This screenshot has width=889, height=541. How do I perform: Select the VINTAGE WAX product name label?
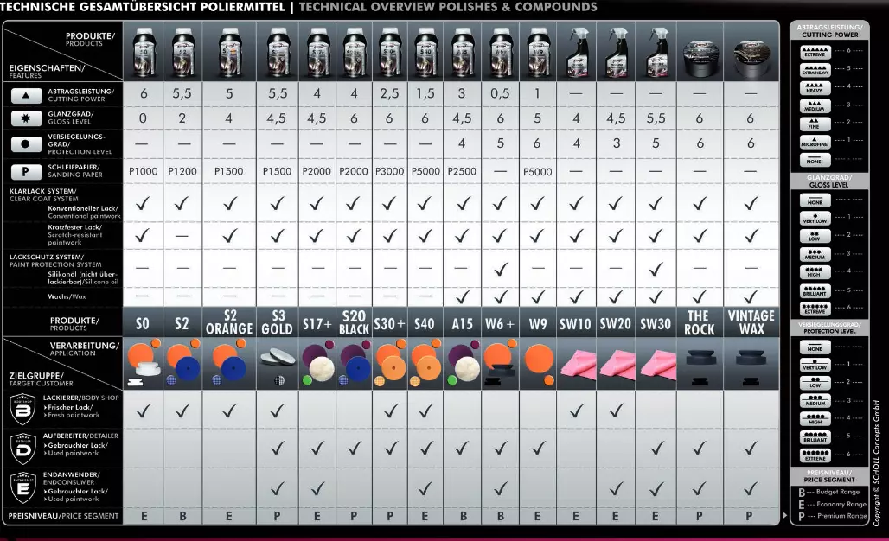[x=751, y=322]
